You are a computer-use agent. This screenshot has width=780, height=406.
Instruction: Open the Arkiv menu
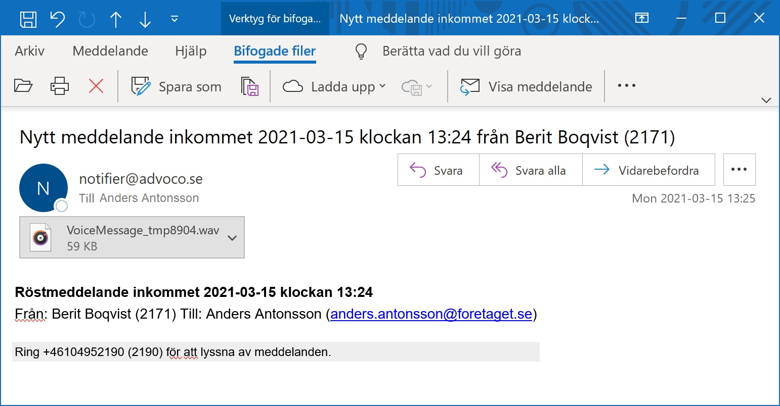pyautogui.click(x=30, y=51)
